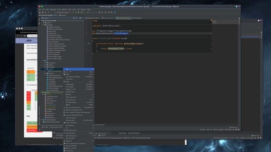Screen dimensions: 271x152
Task: Click the editor vertical scrollbar
Action: tap(239, 22)
